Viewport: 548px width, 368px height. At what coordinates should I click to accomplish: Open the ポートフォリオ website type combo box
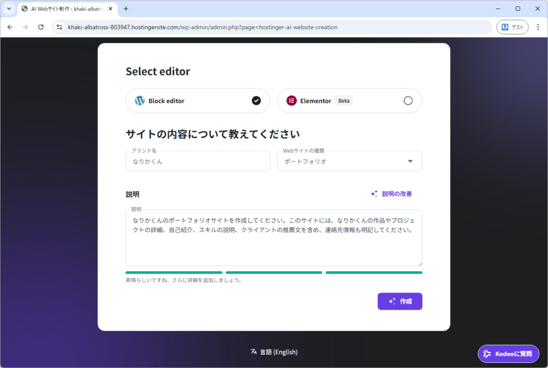pyautogui.click(x=342, y=162)
